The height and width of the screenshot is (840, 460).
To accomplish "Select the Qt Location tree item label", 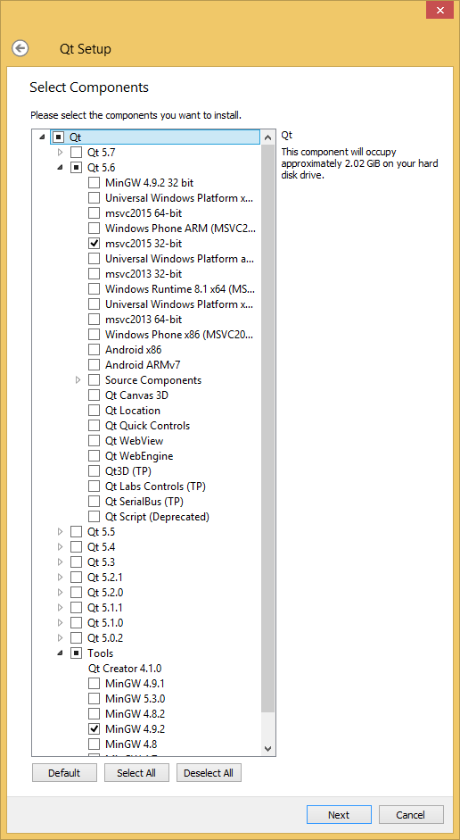I will point(133,411).
